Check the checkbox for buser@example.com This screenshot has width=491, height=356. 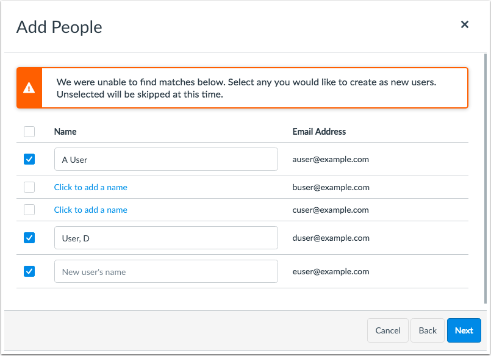[x=29, y=187]
